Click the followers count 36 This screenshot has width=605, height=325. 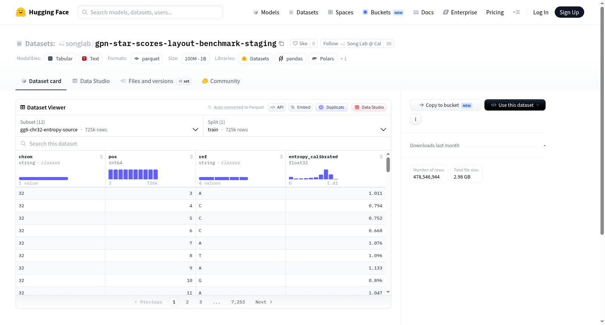[389, 43]
